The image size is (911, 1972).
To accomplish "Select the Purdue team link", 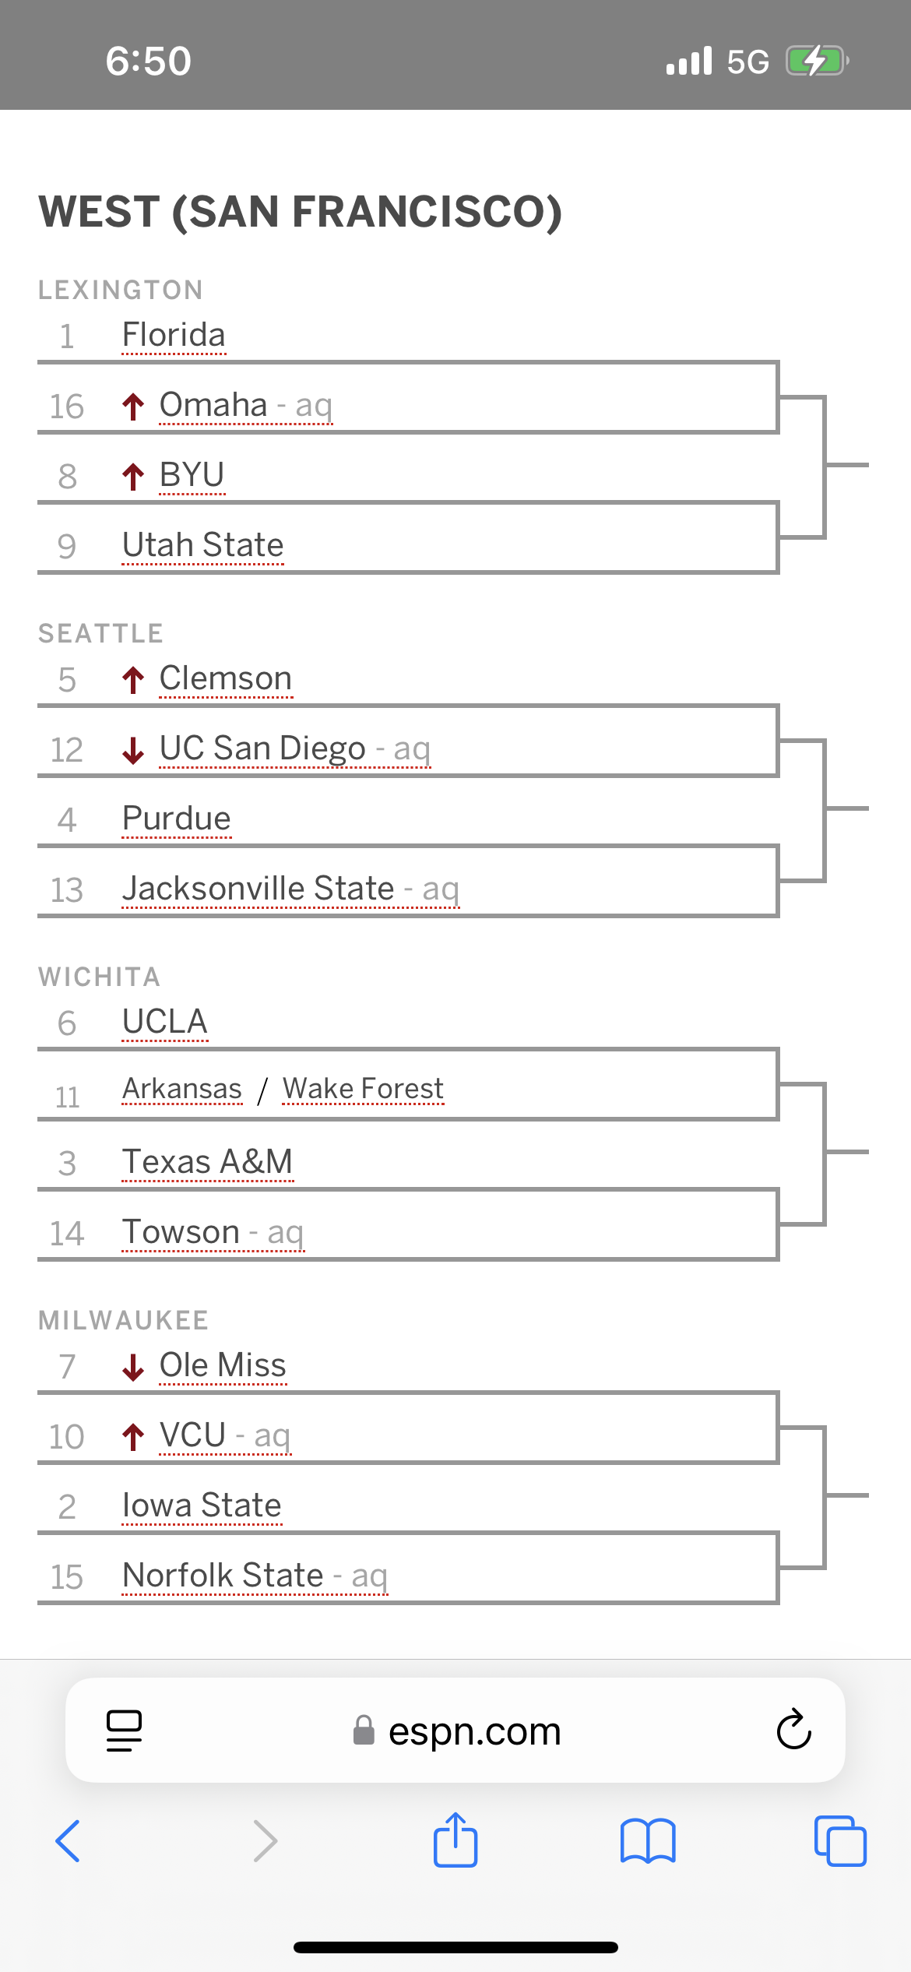I will click(x=177, y=819).
